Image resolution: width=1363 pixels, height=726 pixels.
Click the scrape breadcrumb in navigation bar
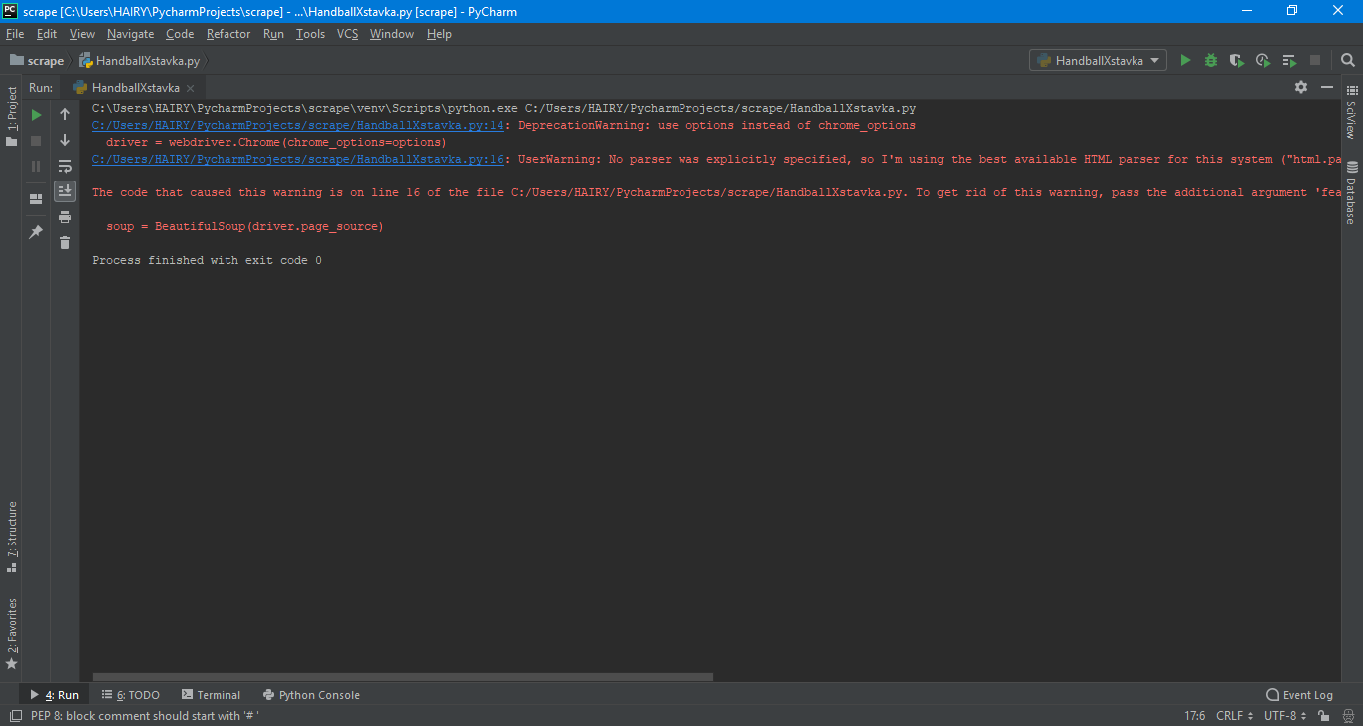coord(37,61)
